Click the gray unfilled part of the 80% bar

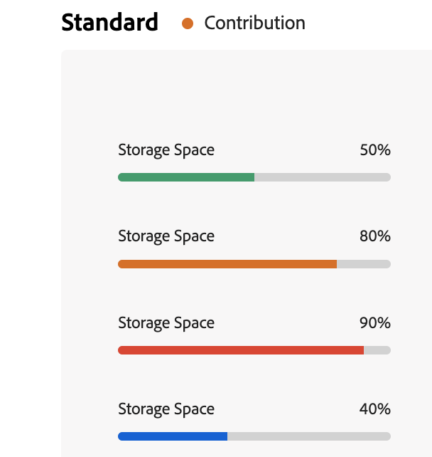(x=364, y=264)
